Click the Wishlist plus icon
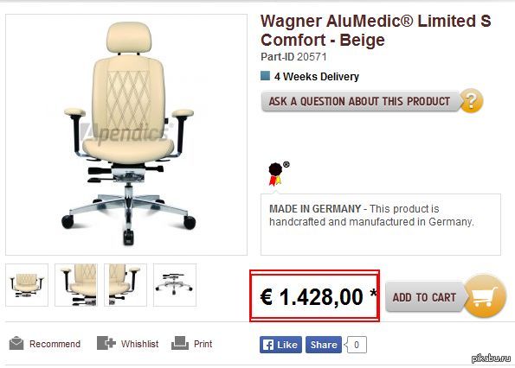Screen dimensions: 515x368 [x=106, y=344]
